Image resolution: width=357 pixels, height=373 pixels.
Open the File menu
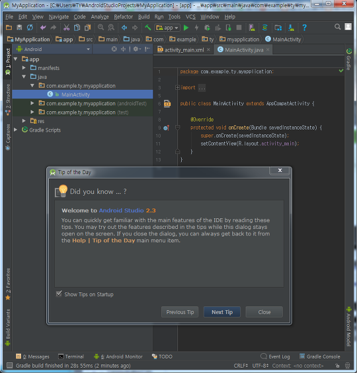pyautogui.click(x=9, y=17)
